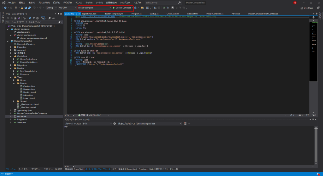The width and height of the screenshot is (323, 176).
Task: Open the docker-compose startup project dropdown
Action: click(94, 8)
